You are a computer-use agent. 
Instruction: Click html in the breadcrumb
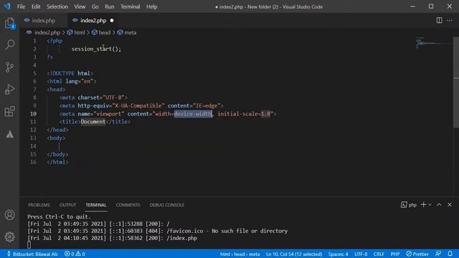(x=80, y=32)
